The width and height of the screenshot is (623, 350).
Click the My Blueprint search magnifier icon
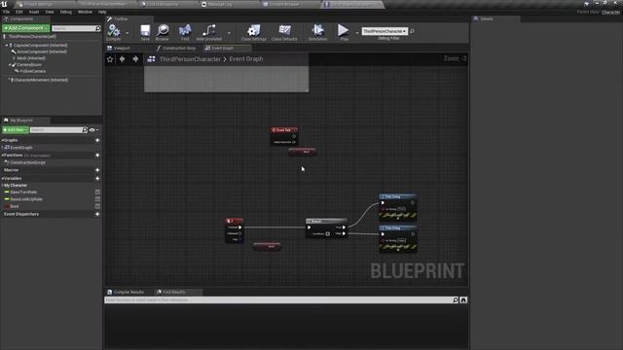tap(85, 129)
